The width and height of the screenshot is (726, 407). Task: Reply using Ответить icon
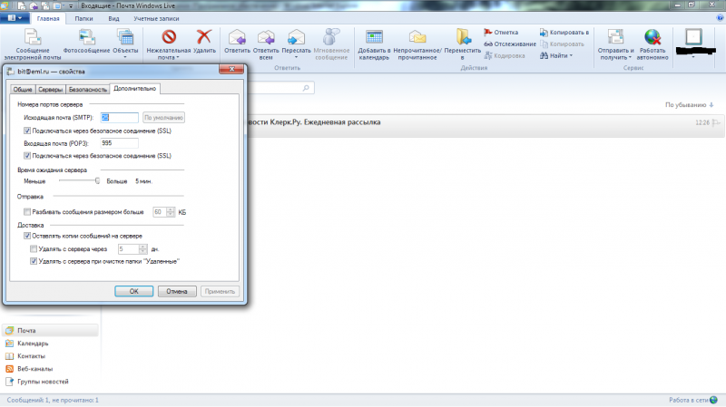237,41
